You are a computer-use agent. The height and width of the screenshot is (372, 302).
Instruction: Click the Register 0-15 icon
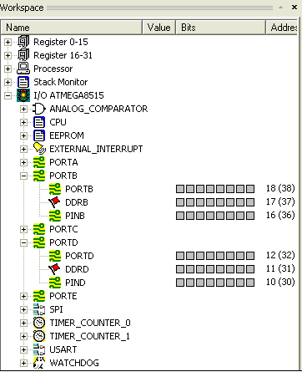tap(23, 42)
